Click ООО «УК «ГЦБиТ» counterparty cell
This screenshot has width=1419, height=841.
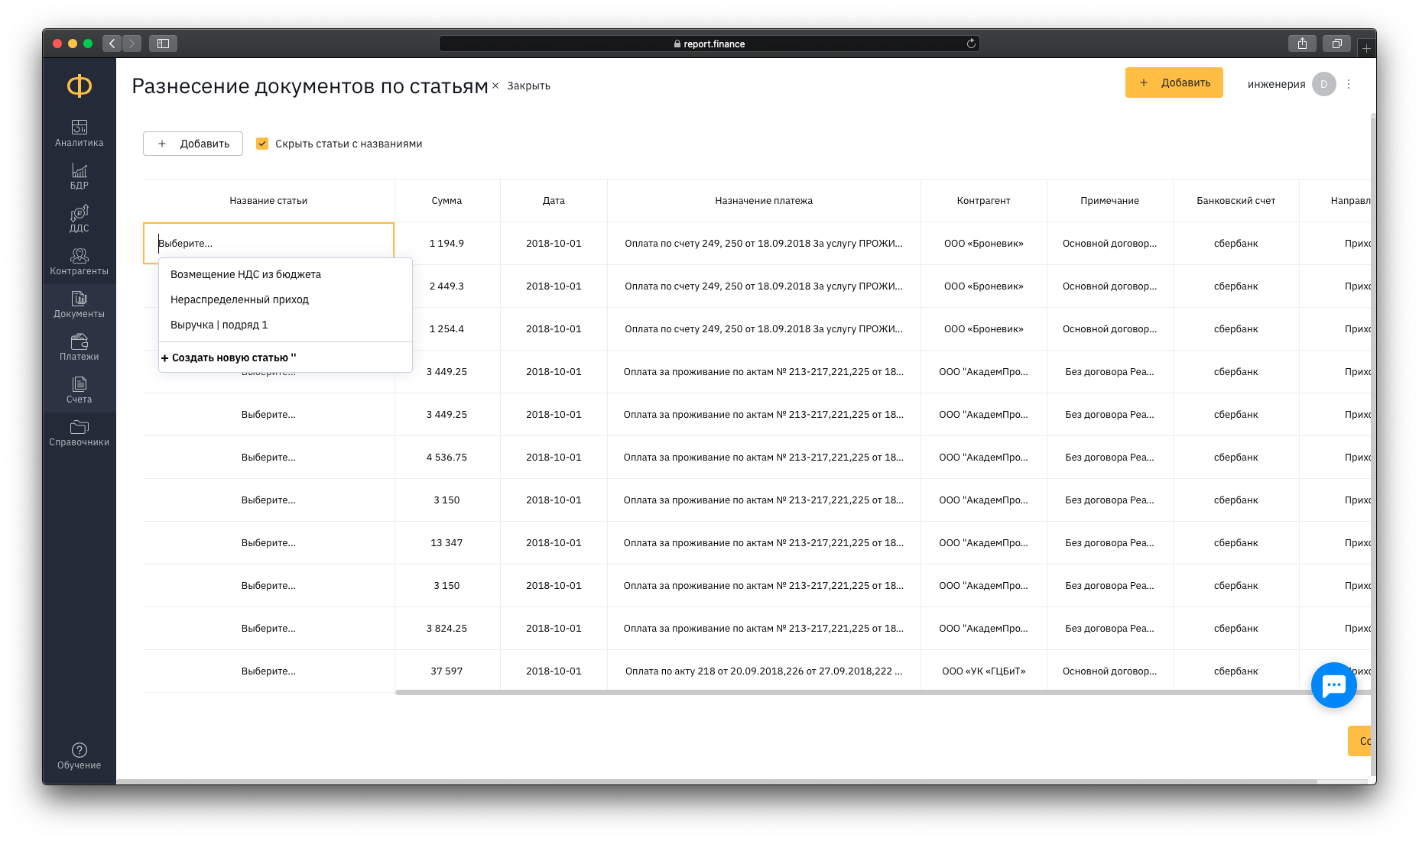pos(983,671)
